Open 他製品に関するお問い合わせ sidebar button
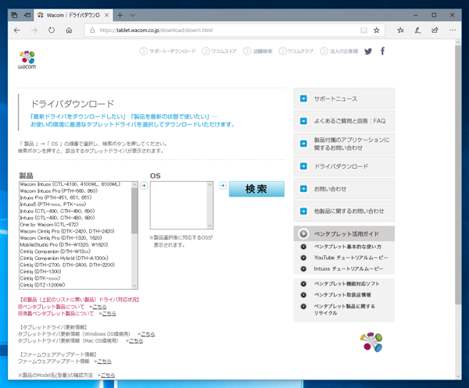Screen dimensions: 469x388 (x=344, y=211)
